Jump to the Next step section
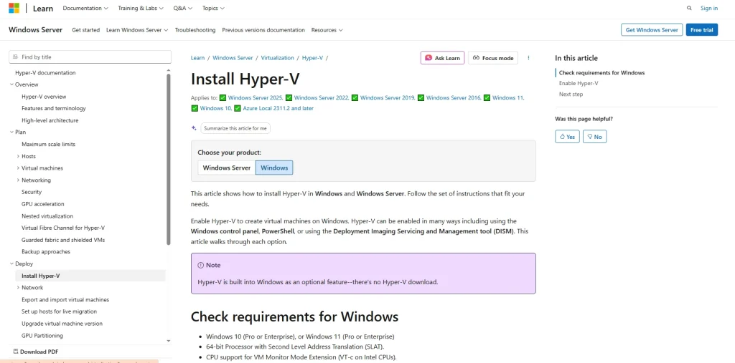Screen dimensions: 735x363 pos(571,94)
